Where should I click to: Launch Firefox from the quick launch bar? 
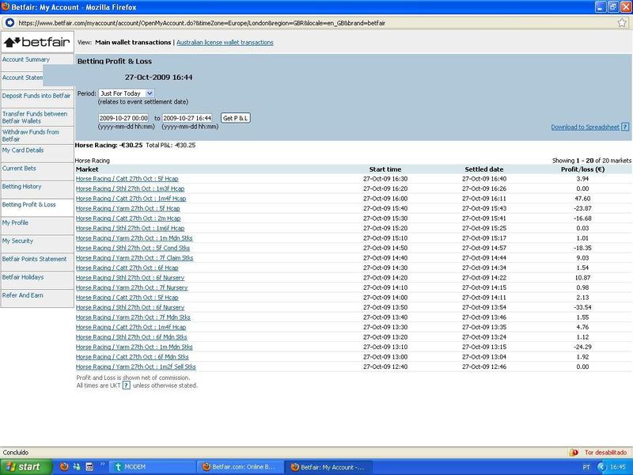[64, 466]
